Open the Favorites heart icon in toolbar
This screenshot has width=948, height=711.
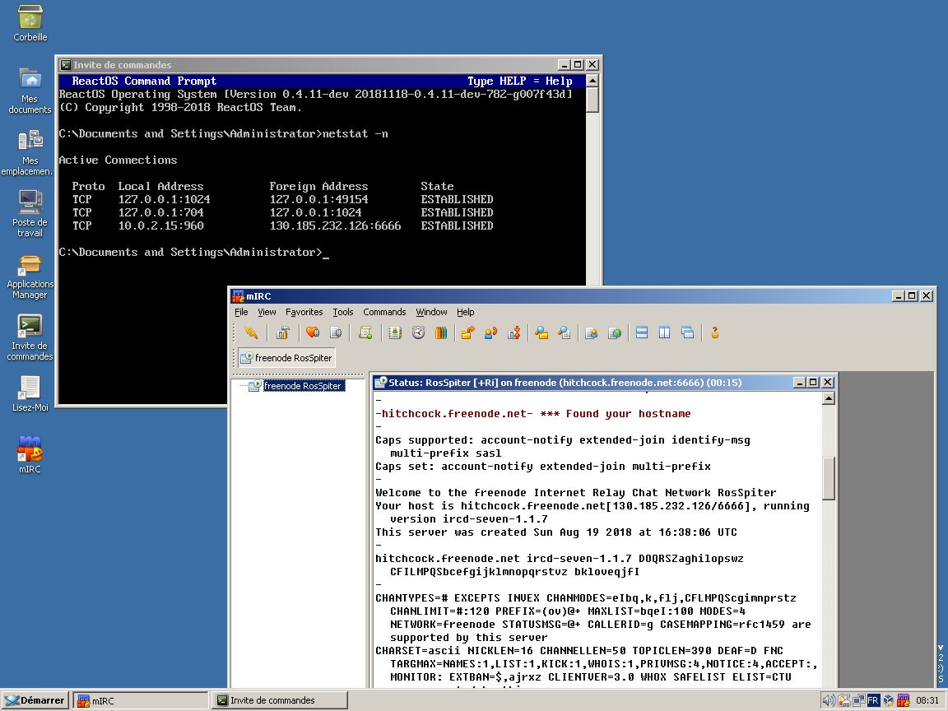point(313,332)
